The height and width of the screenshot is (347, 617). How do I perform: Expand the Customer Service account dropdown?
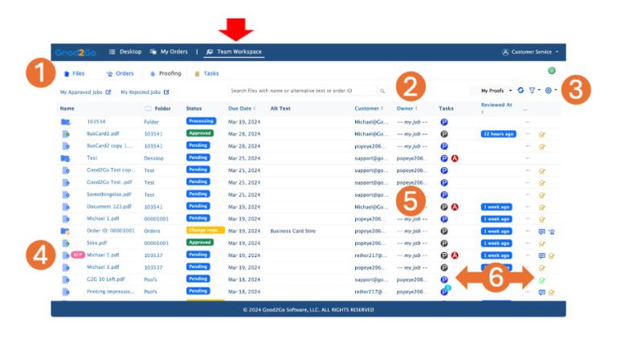[530, 52]
